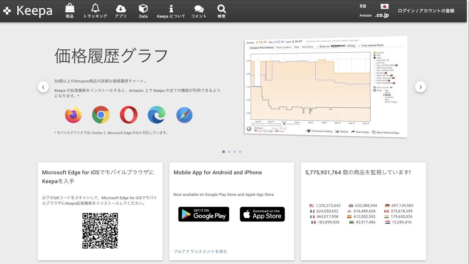
Task: Click the Microsoft Edge browser icon
Action: pyautogui.click(x=156, y=115)
